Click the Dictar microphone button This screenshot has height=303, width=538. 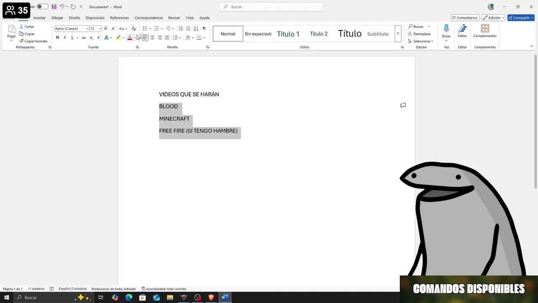[x=446, y=31]
